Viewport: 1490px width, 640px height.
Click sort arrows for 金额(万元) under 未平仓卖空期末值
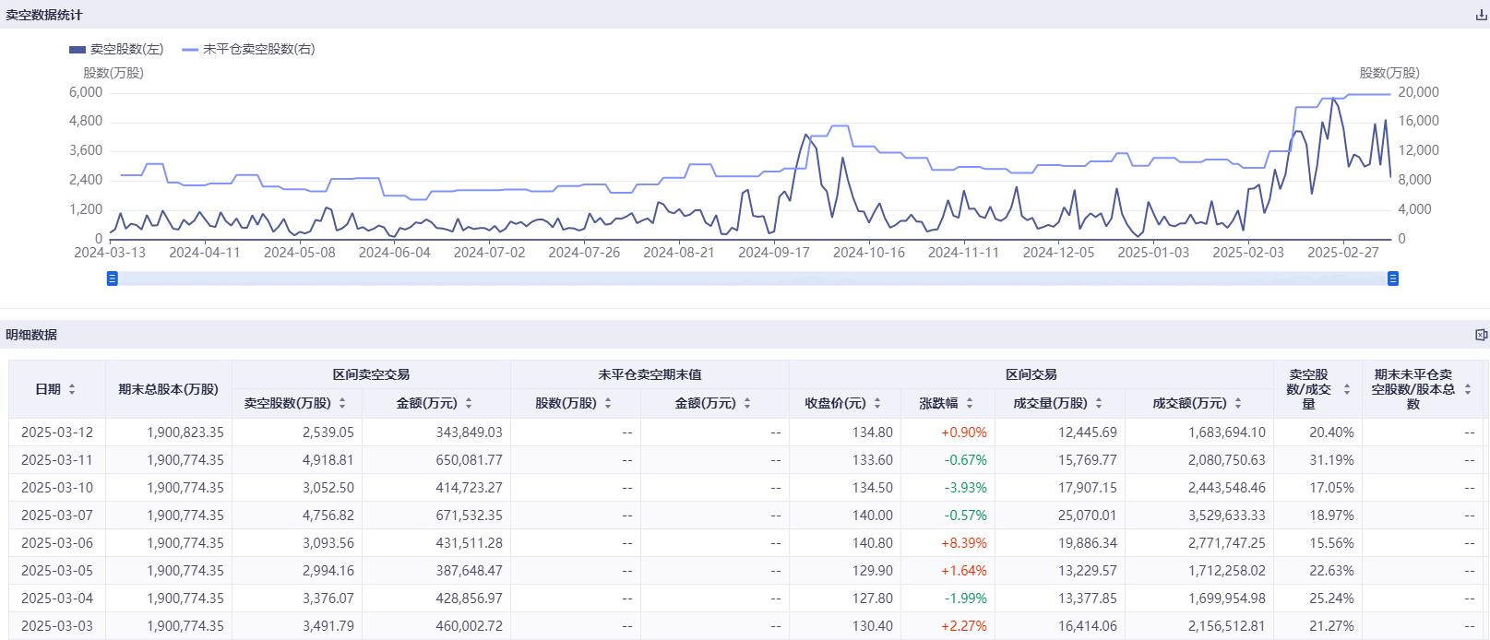tap(747, 403)
